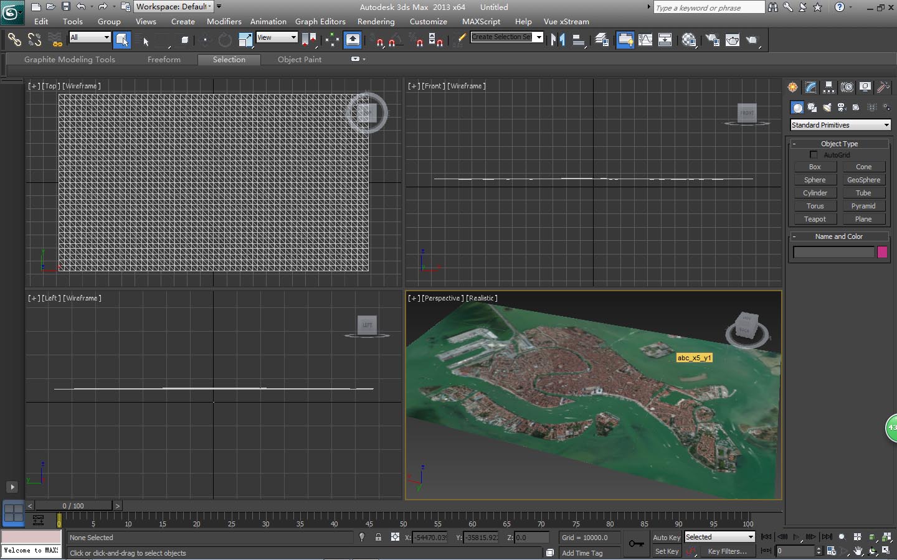This screenshot has height=560, width=897.
Task: Toggle Auto Key animation mode
Action: 666,537
